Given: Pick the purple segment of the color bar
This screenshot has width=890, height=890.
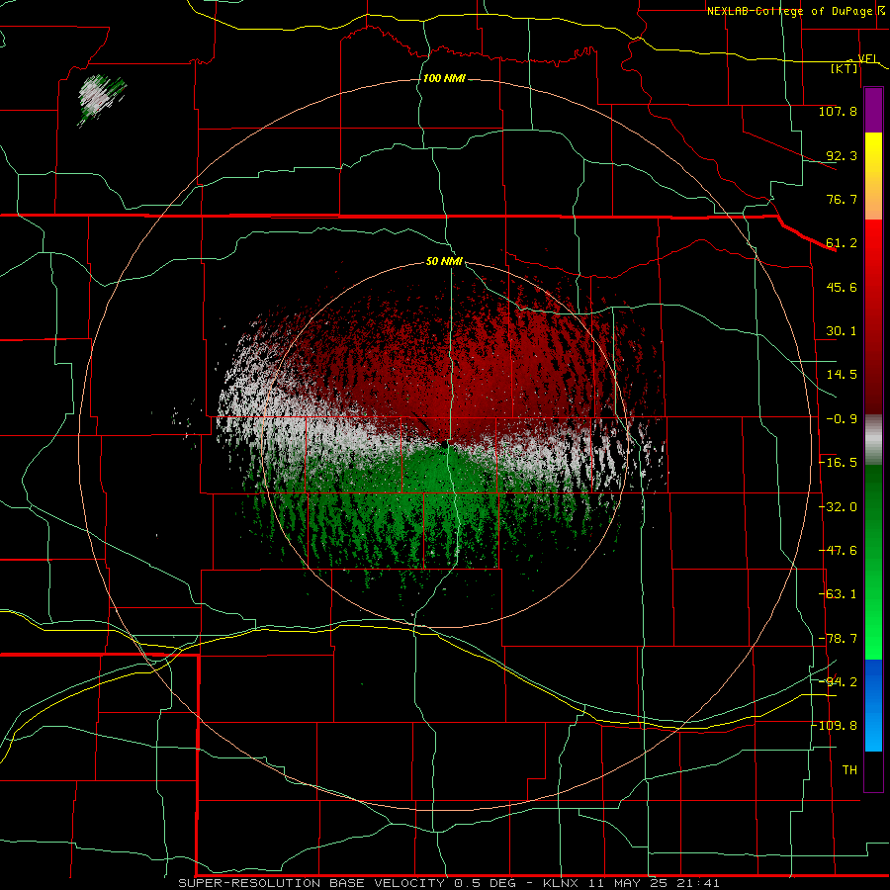Looking at the screenshot, I should coord(873,111).
